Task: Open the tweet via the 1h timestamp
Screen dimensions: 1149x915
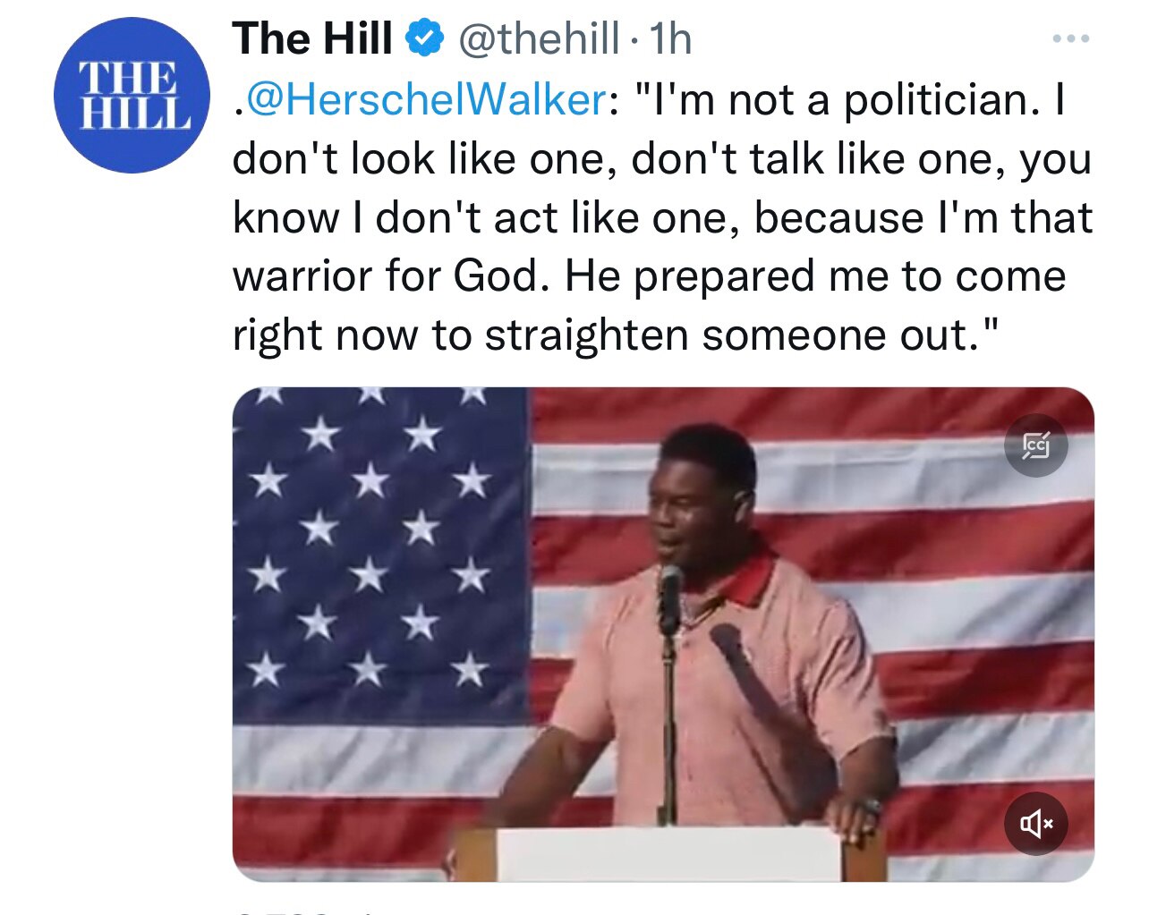Action: 671,38
